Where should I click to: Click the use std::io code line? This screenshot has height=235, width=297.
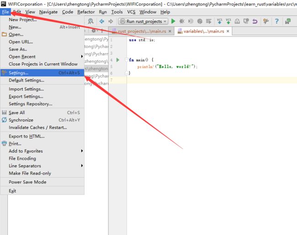click(142, 40)
